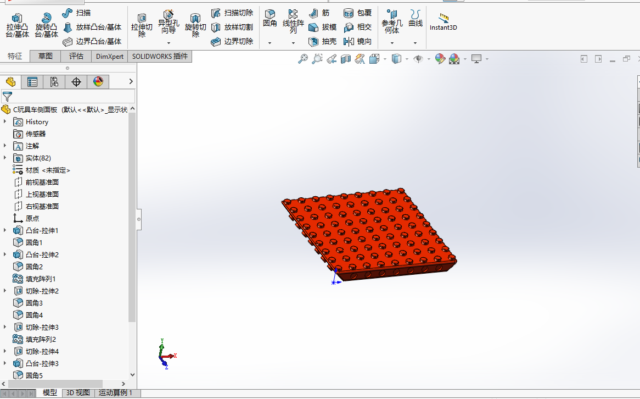Select the 圆角 fillet tool
Screen dimensions: 640x399
coord(270,18)
